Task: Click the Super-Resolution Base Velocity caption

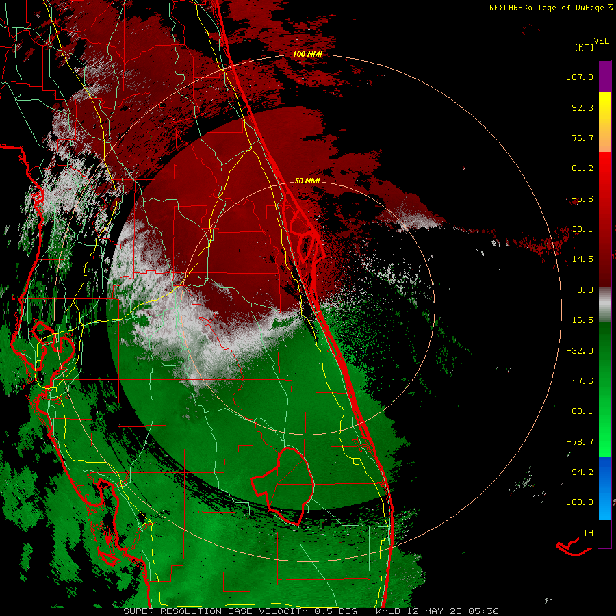Action: 311,611
